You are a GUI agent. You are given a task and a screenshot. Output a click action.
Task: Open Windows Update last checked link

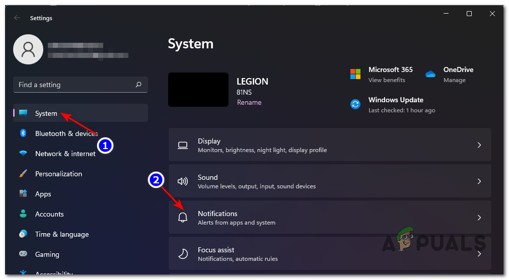click(402, 110)
